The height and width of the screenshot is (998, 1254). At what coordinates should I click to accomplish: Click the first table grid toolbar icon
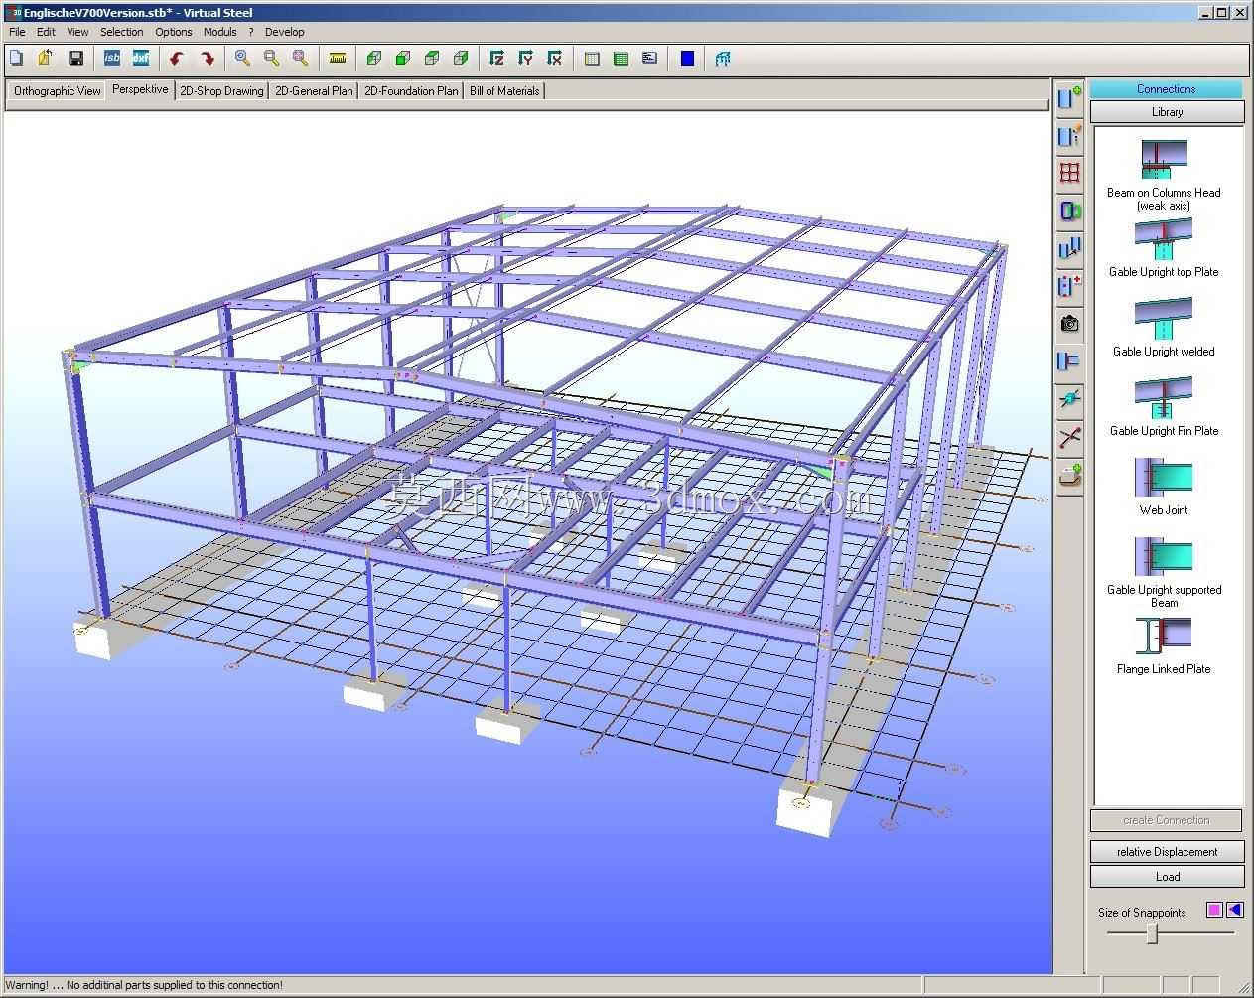tap(592, 59)
